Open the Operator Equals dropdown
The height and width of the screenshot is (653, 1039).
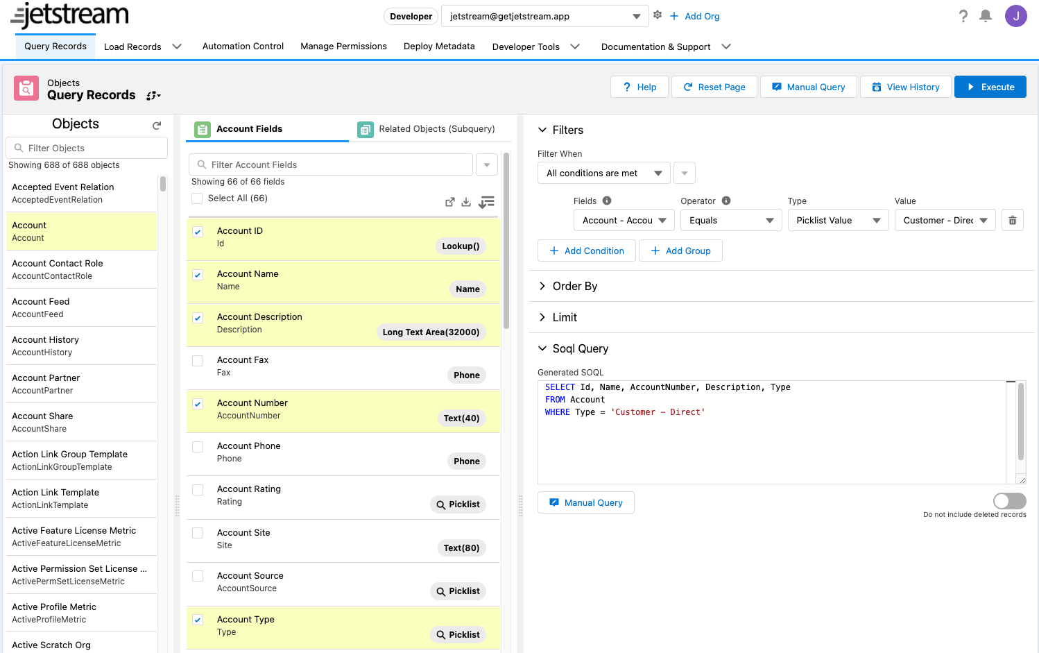point(731,220)
